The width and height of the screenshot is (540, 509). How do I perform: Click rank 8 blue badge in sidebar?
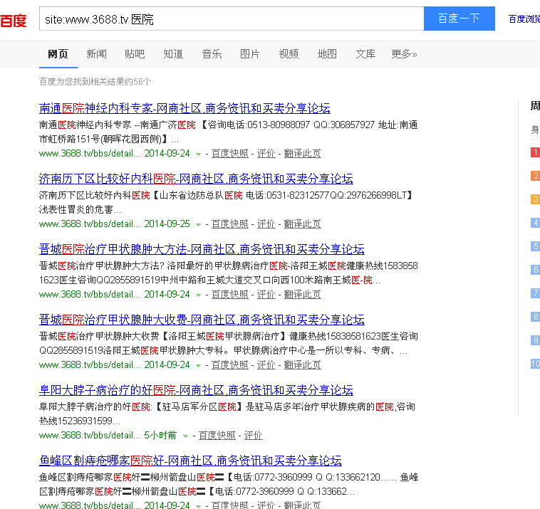[x=535, y=317]
